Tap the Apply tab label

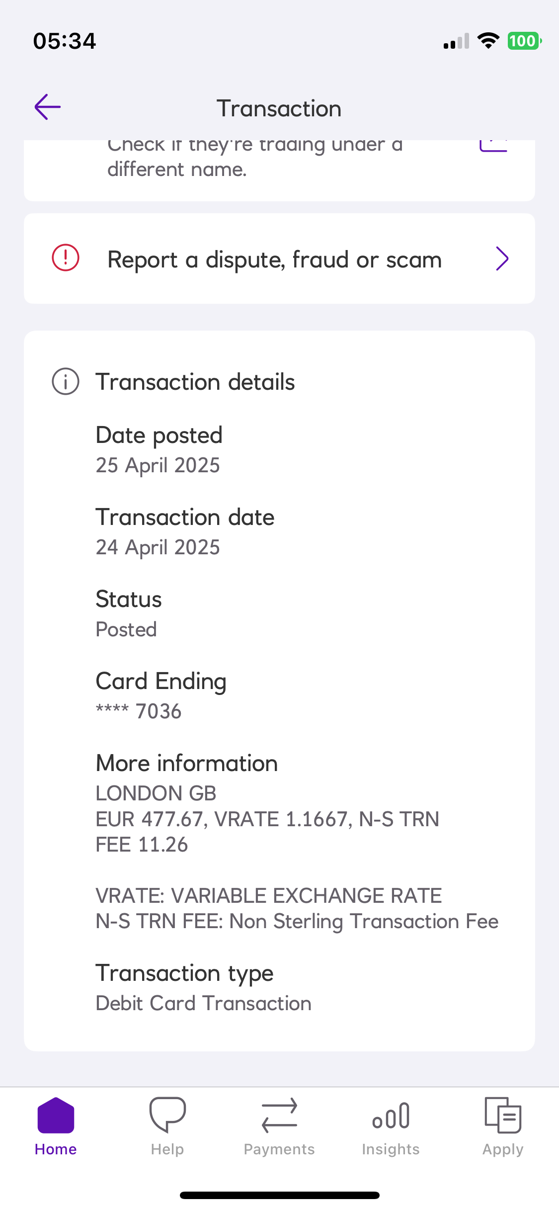pos(503,1149)
